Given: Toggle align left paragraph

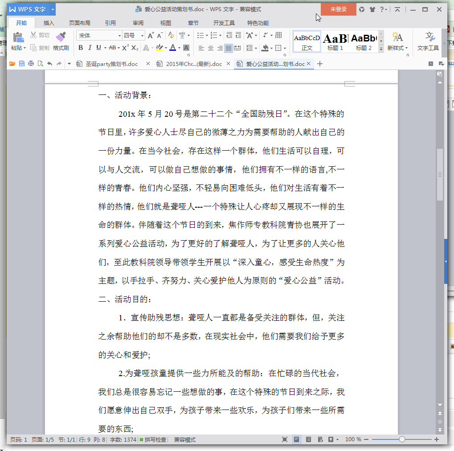Looking at the screenshot, I should pos(201,48).
